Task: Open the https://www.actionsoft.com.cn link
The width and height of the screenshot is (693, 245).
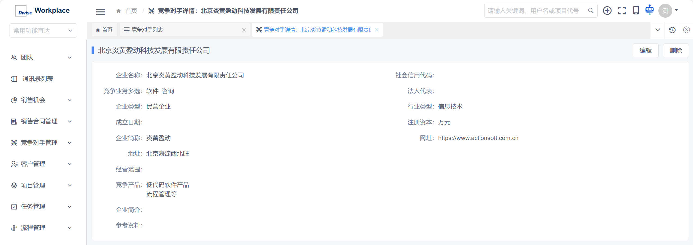Action: tap(478, 138)
